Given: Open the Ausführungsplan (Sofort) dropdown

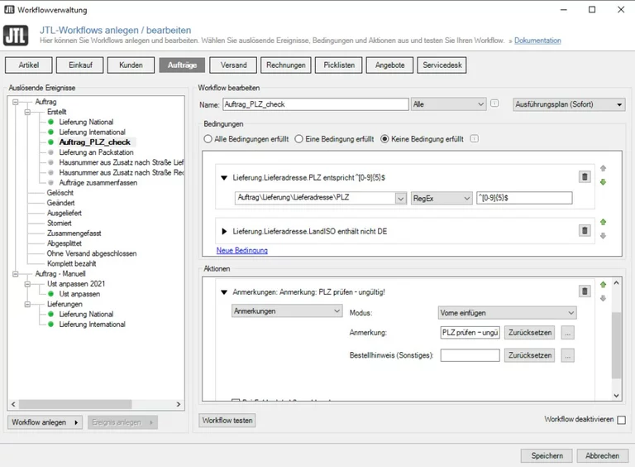Looking at the screenshot, I should point(569,104).
